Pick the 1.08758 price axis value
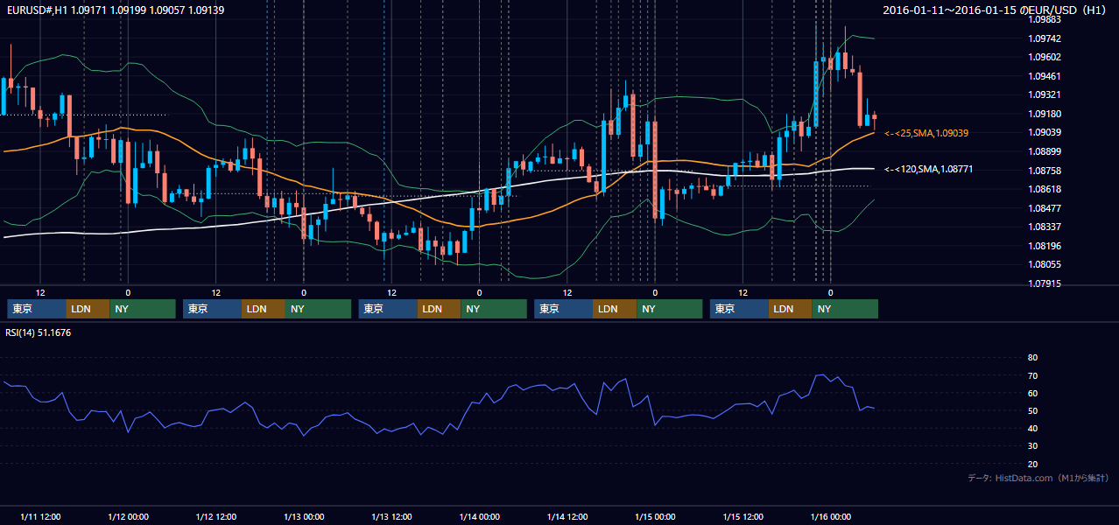1119x525 pixels. click(1045, 171)
